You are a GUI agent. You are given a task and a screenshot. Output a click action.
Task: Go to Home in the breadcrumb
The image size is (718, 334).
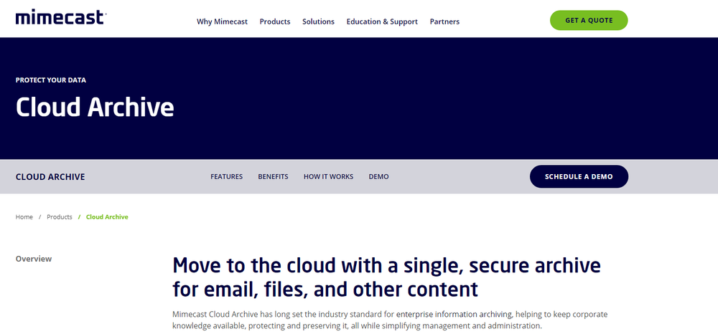click(24, 217)
